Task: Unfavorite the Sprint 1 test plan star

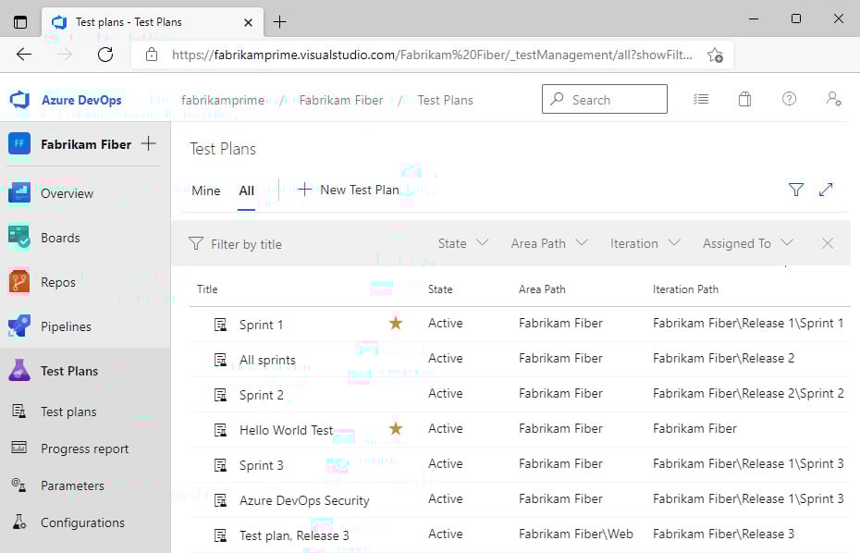Action: pyautogui.click(x=396, y=323)
